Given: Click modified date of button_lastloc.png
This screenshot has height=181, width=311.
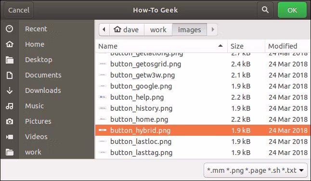Looking at the screenshot, I should tap(288, 142).
